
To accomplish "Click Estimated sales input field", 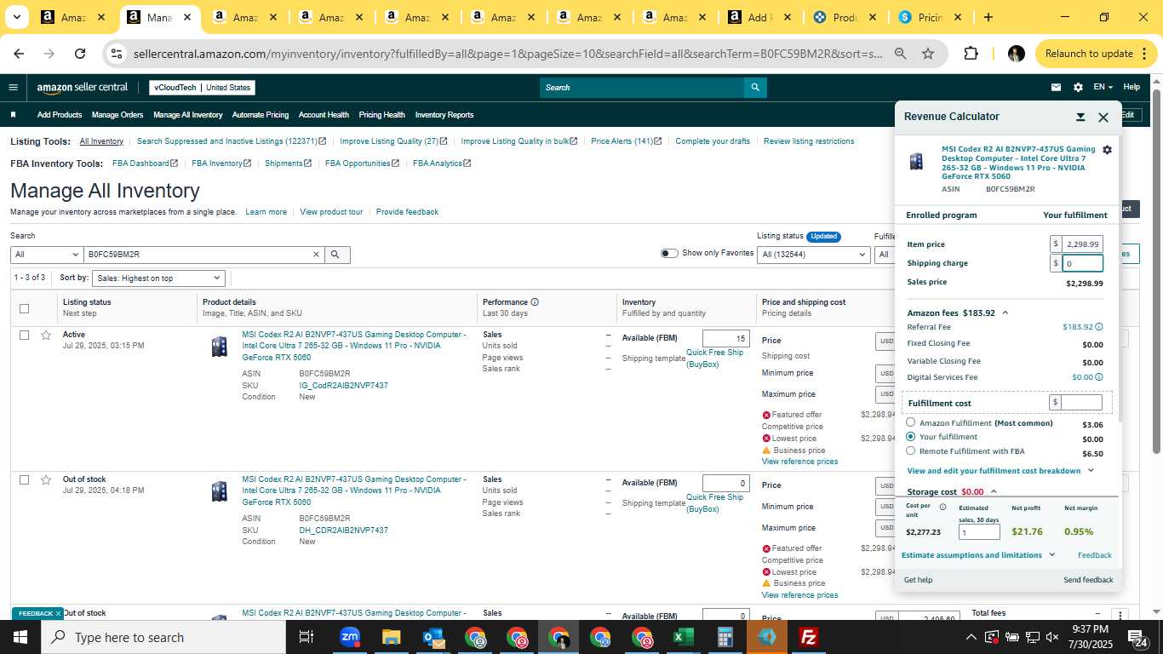I will click(979, 532).
